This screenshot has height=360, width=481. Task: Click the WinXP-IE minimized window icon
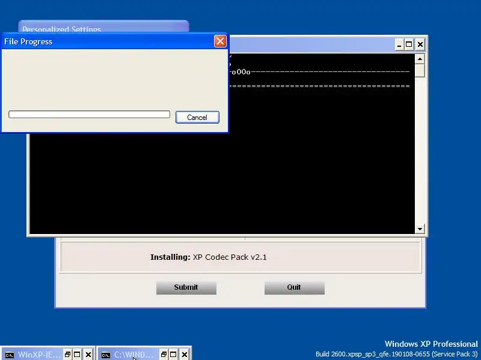point(10,355)
